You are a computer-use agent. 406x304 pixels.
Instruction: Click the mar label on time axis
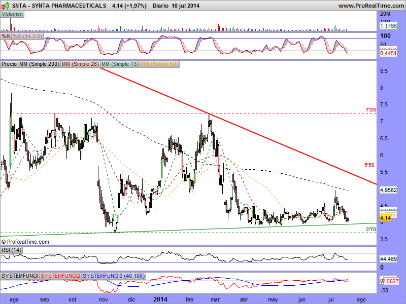(215, 299)
